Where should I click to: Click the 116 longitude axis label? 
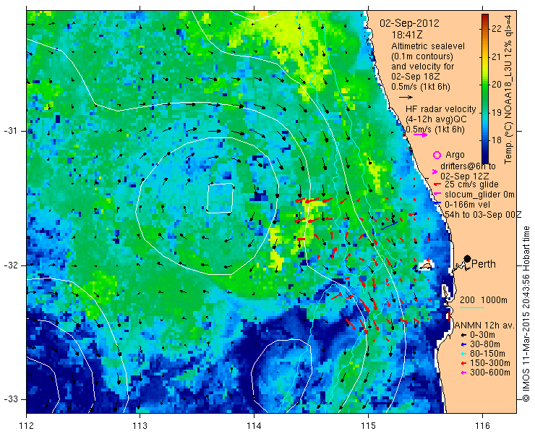pyautogui.click(x=482, y=426)
